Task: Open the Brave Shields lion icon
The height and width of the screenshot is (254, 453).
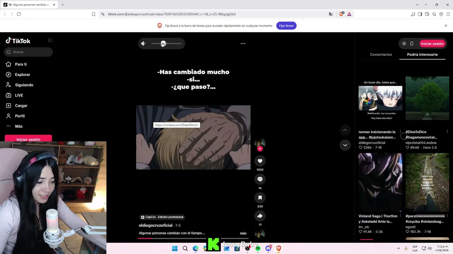Action: [x=342, y=14]
